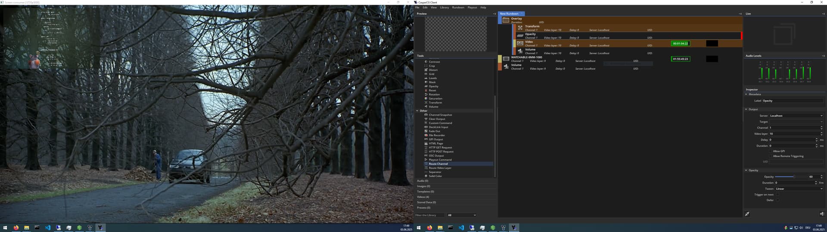
Task: Expand the Templates (0) library section
Action: point(455,192)
